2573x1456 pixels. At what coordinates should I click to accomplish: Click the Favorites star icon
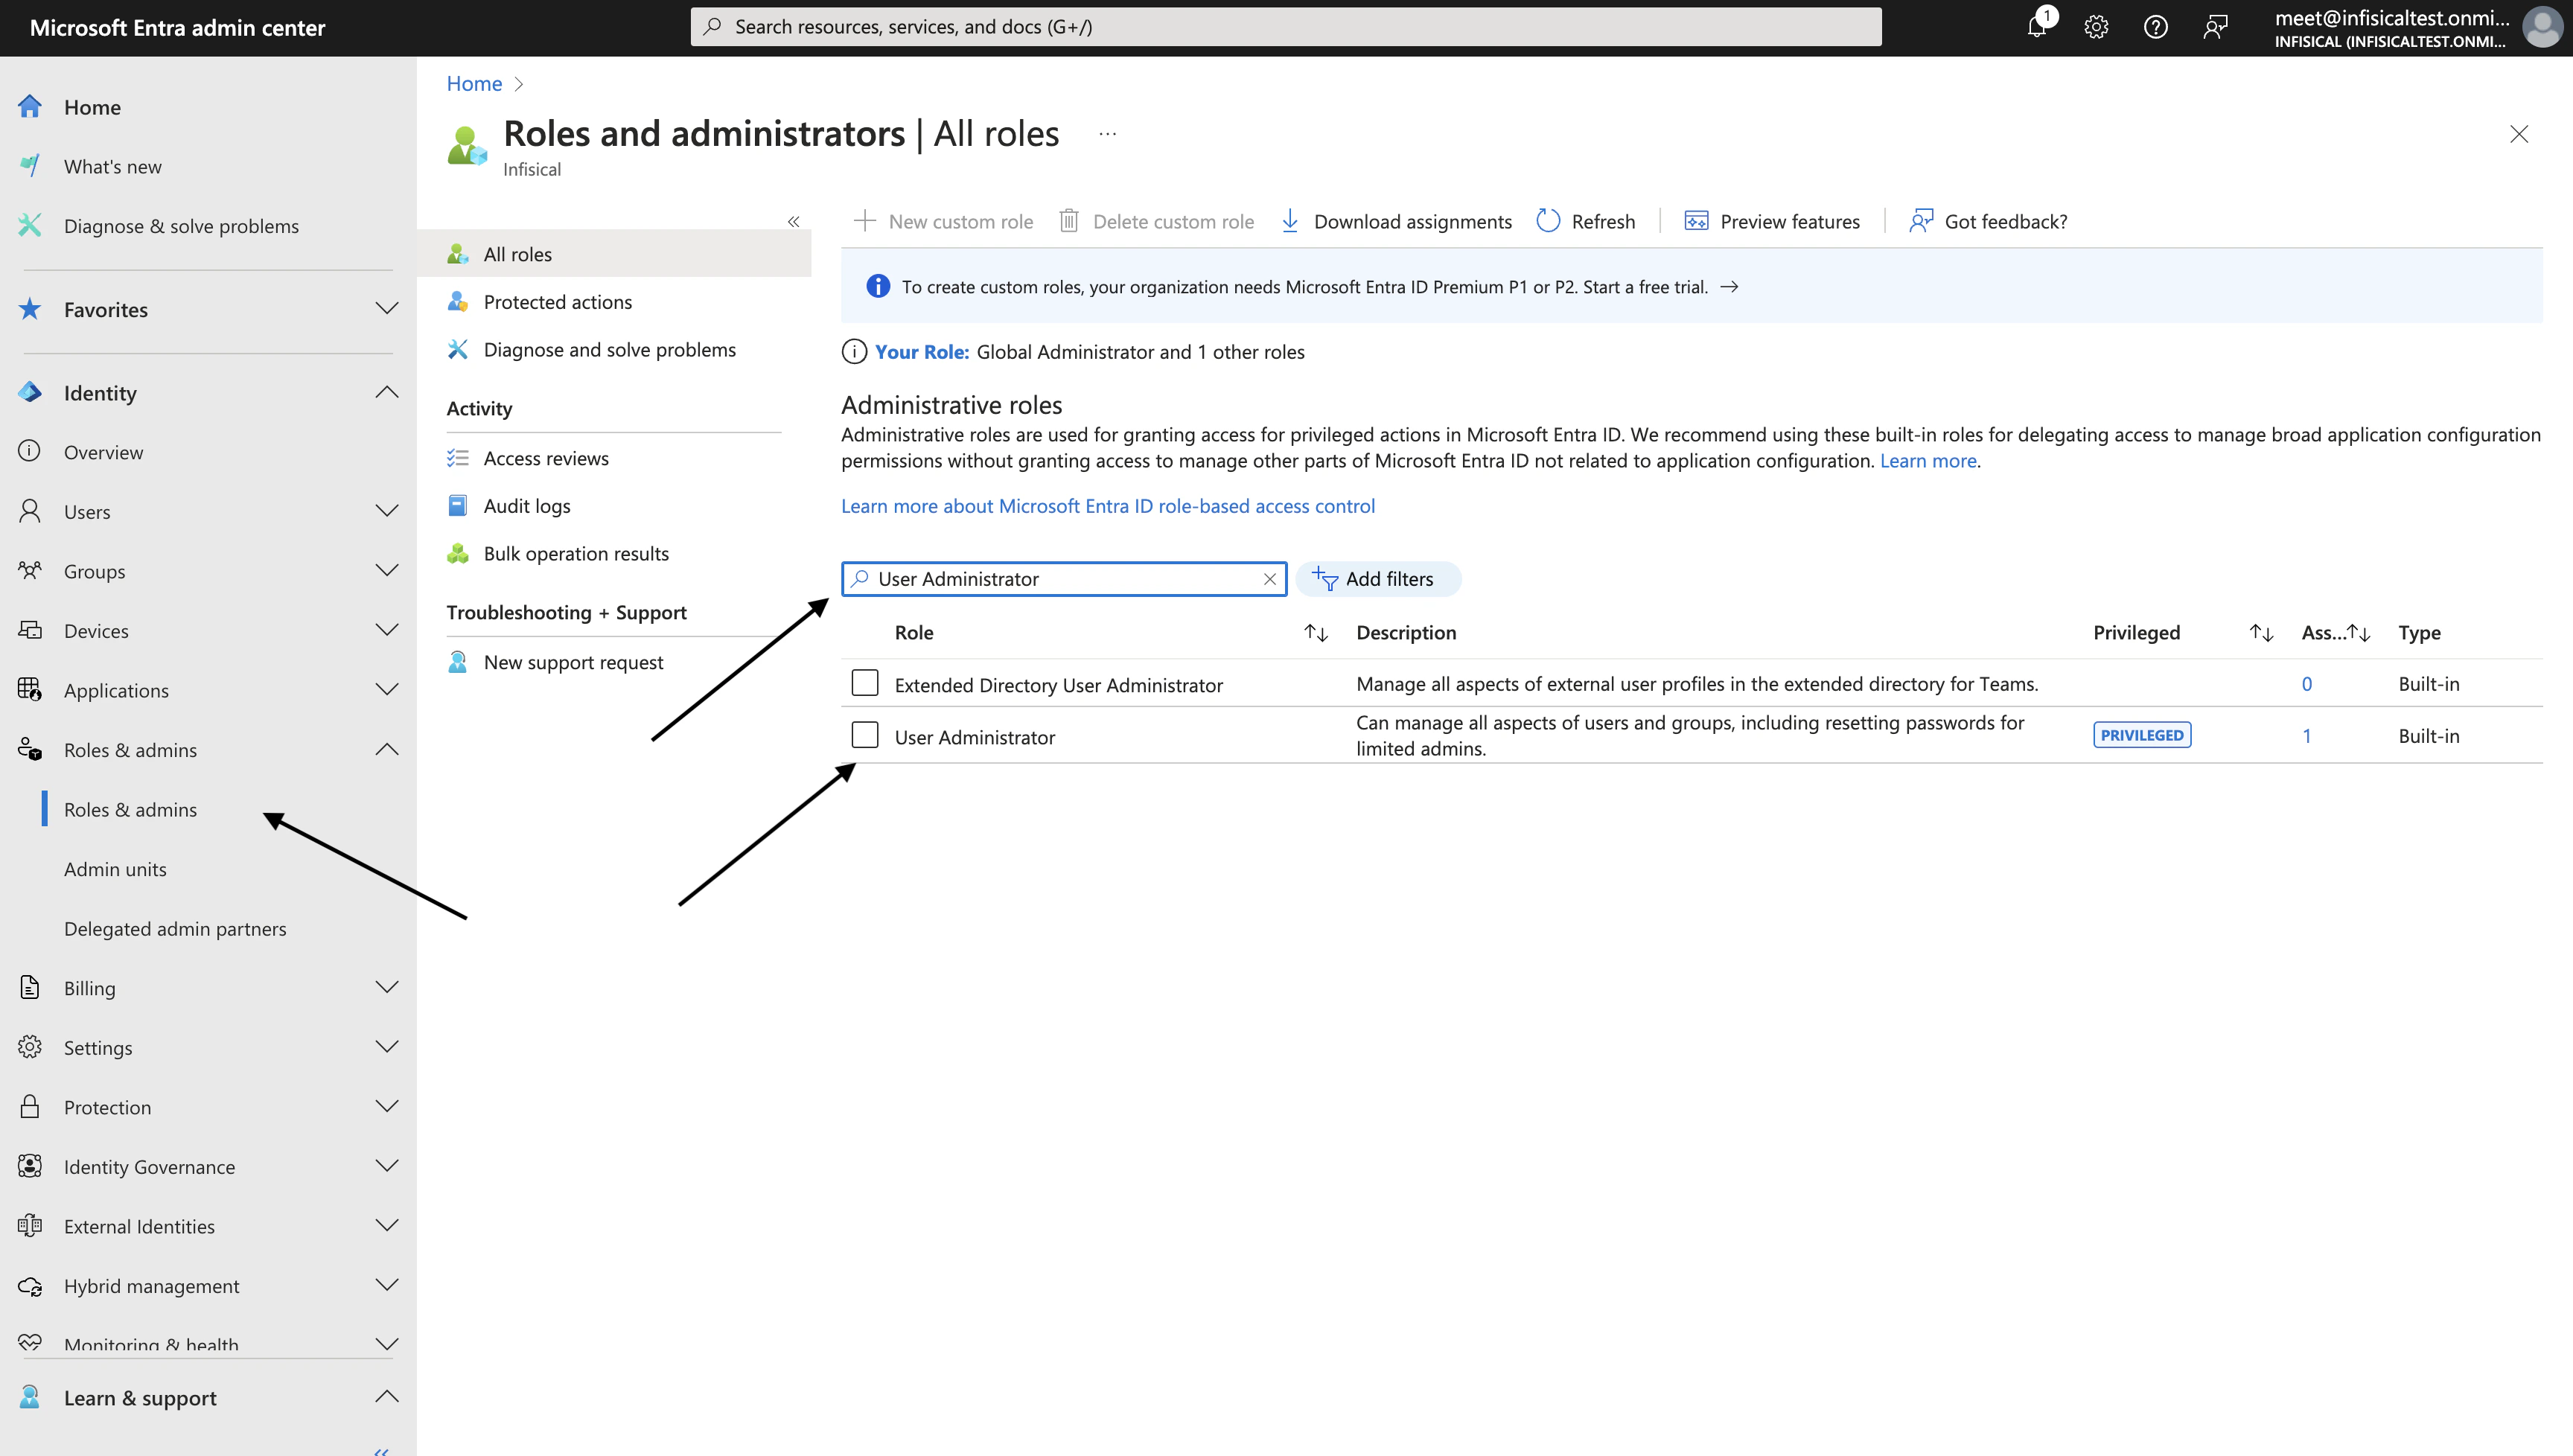(30, 309)
